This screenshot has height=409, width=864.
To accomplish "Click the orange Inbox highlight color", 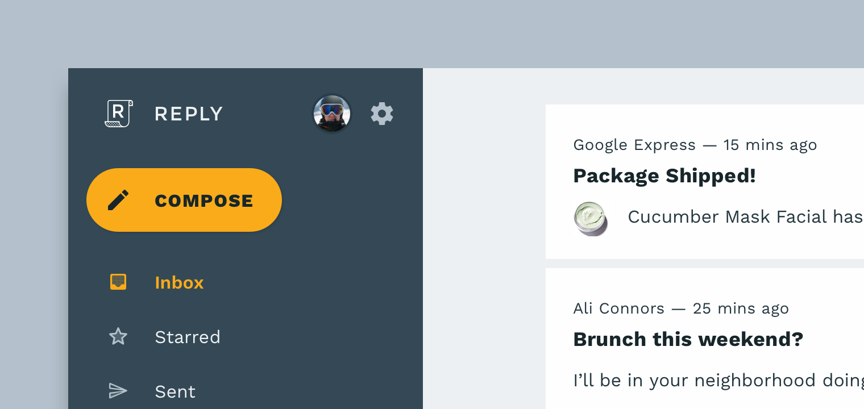I will 179,282.
